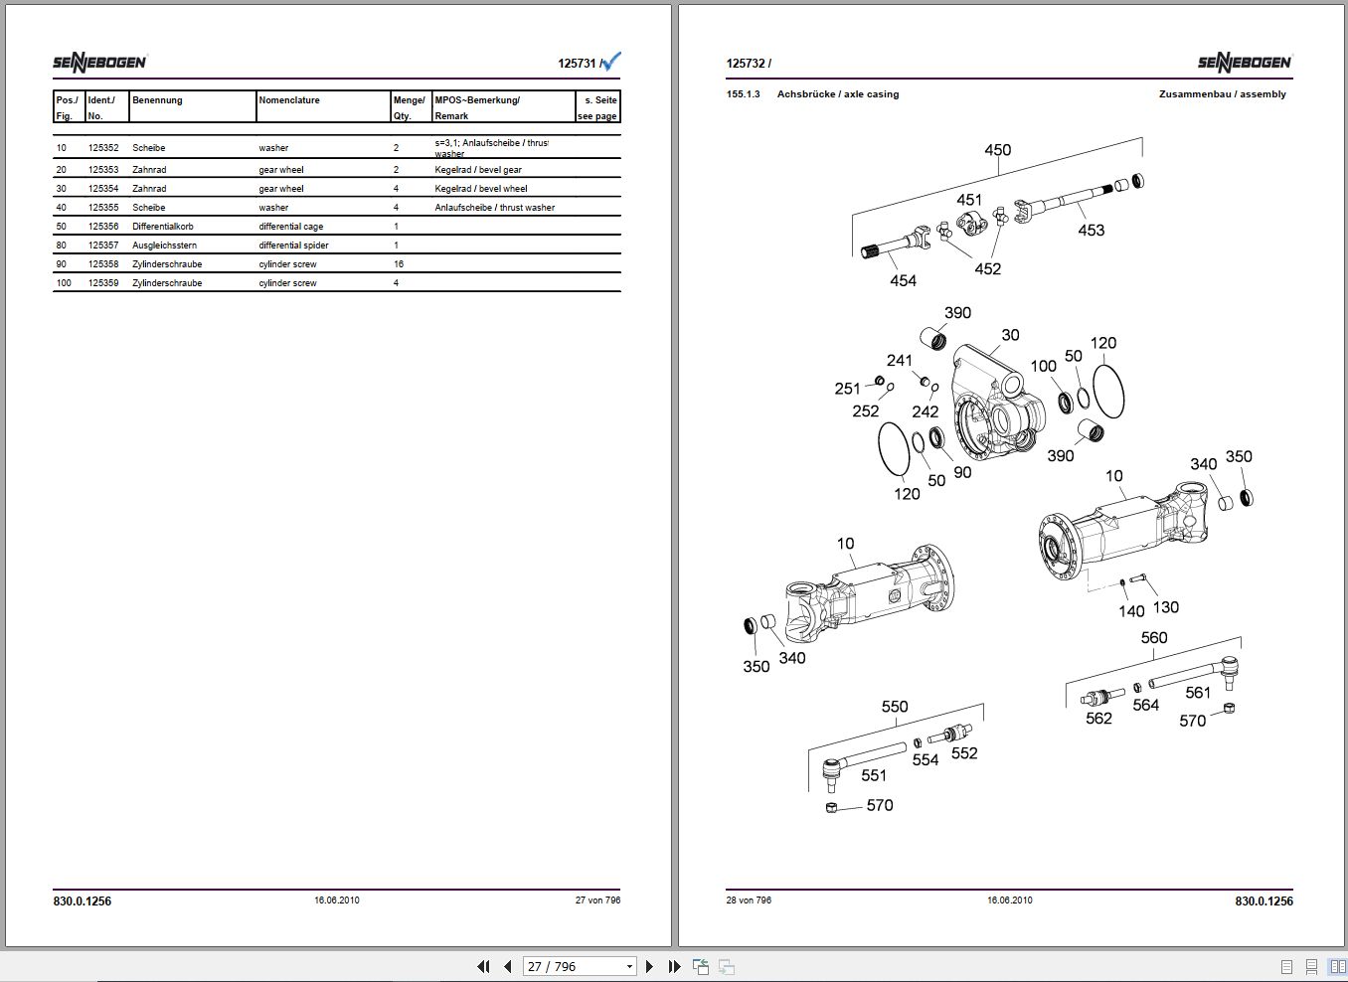Open the page number dropdown arrow
Viewport: 1348px width, 982px height.
(629, 966)
